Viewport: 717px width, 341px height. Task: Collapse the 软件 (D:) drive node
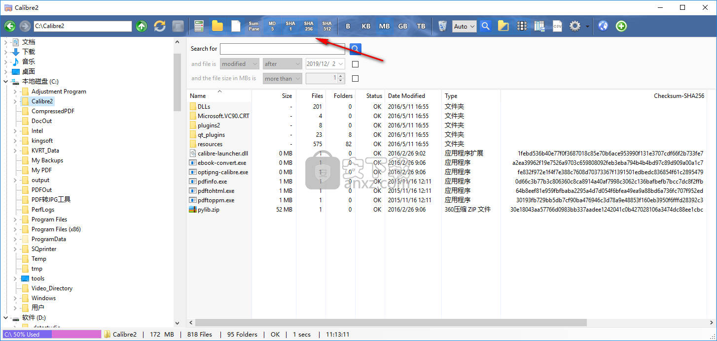click(6, 318)
